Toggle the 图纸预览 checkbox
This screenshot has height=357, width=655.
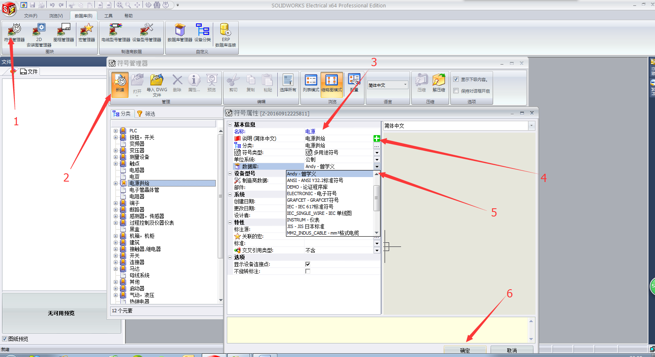[x=5, y=339]
